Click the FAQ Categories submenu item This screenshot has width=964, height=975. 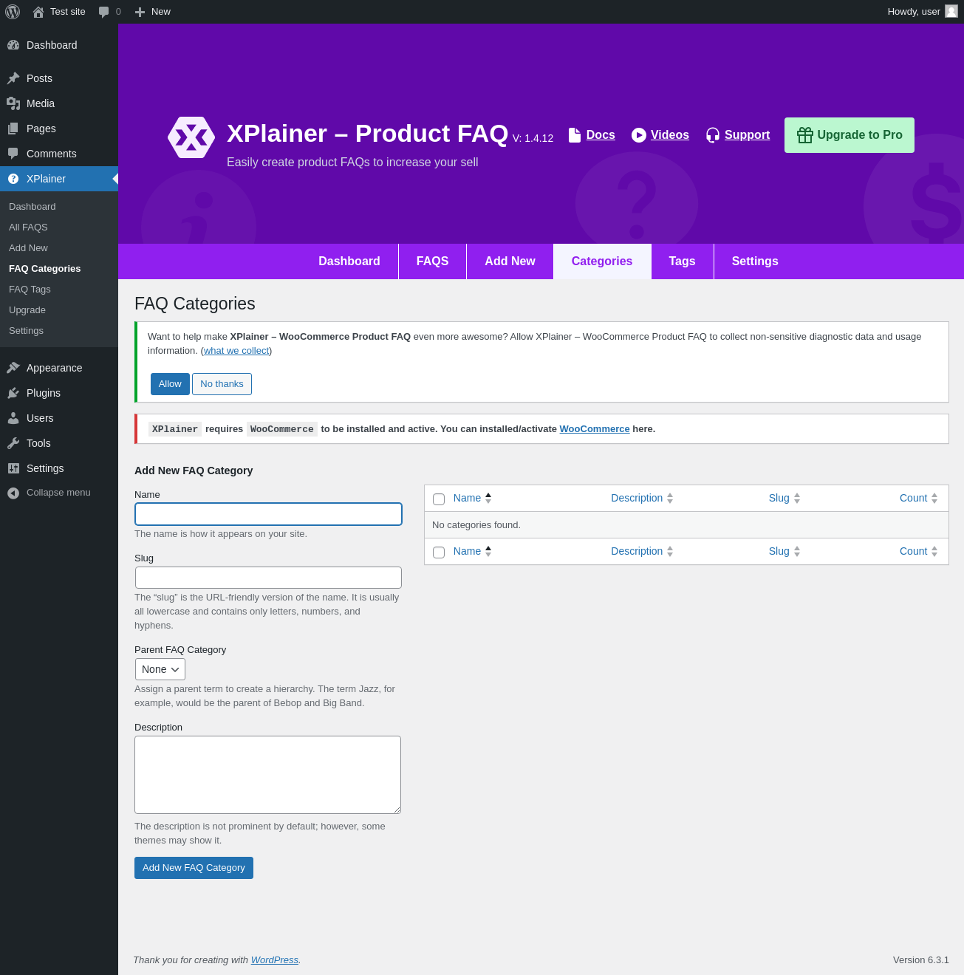point(44,269)
